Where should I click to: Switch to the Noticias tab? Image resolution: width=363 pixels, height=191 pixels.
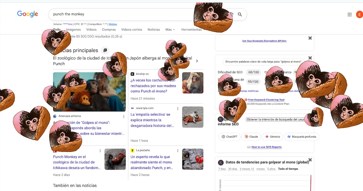pos(154,30)
